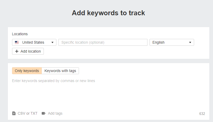The image size is (213, 122).
Task: Click the US flag icon
Action: (17, 42)
